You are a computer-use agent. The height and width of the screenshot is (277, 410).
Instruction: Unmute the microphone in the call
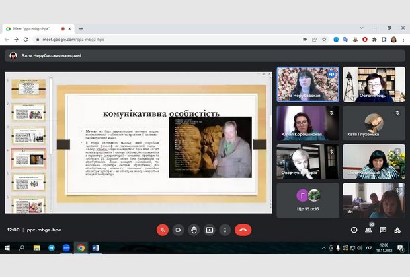162,230
